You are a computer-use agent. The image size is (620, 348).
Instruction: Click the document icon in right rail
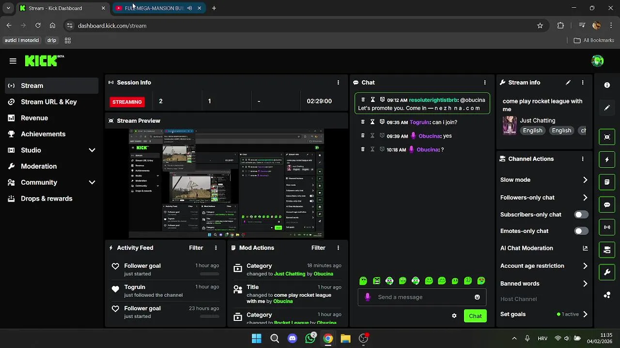(607, 182)
